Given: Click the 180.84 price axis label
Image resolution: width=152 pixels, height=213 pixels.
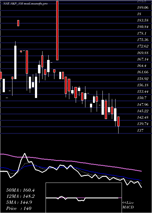Looking at the screenshot, I should pyautogui.click(x=143, y=27).
